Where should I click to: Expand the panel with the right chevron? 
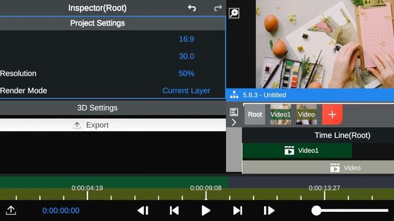point(234,122)
